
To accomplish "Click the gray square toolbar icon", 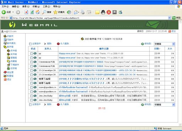I will pyautogui.click(x=114, y=12).
